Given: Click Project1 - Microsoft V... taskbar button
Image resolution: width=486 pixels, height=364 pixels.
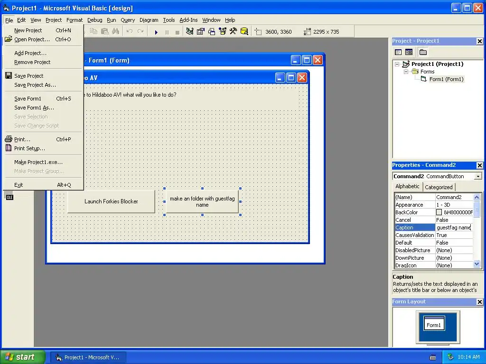Looking at the screenshot, I should (x=88, y=357).
